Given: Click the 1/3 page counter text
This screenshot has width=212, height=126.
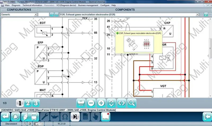Looking at the screenshot, I should (x=5, y=103).
